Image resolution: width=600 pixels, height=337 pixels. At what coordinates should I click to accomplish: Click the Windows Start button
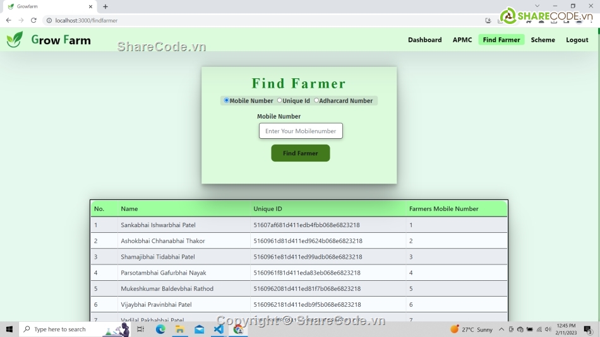(9, 329)
